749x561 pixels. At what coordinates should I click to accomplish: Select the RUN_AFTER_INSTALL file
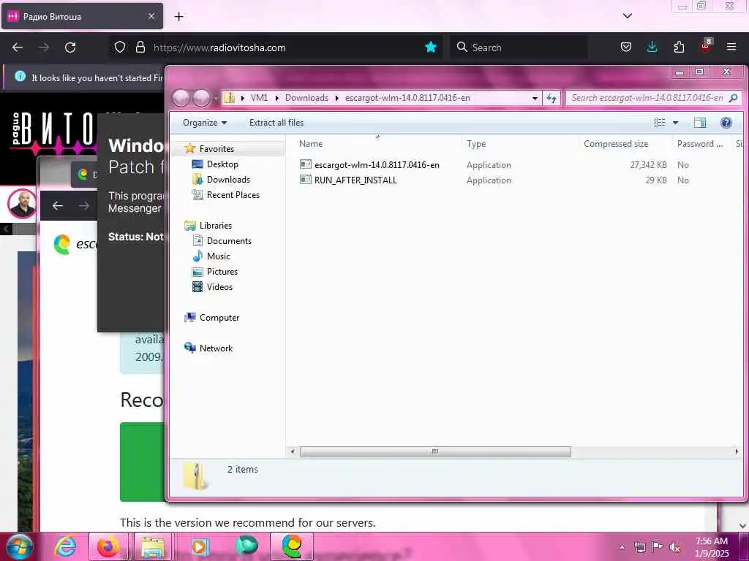355,180
